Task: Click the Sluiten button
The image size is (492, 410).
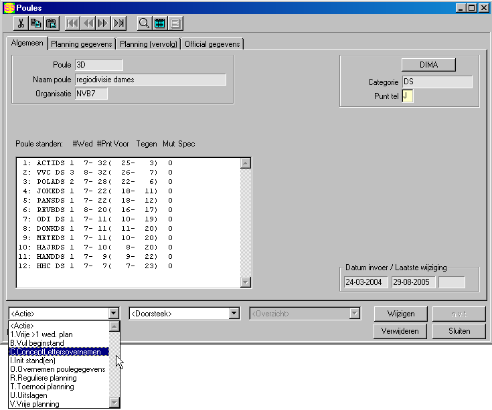Action: (x=459, y=331)
